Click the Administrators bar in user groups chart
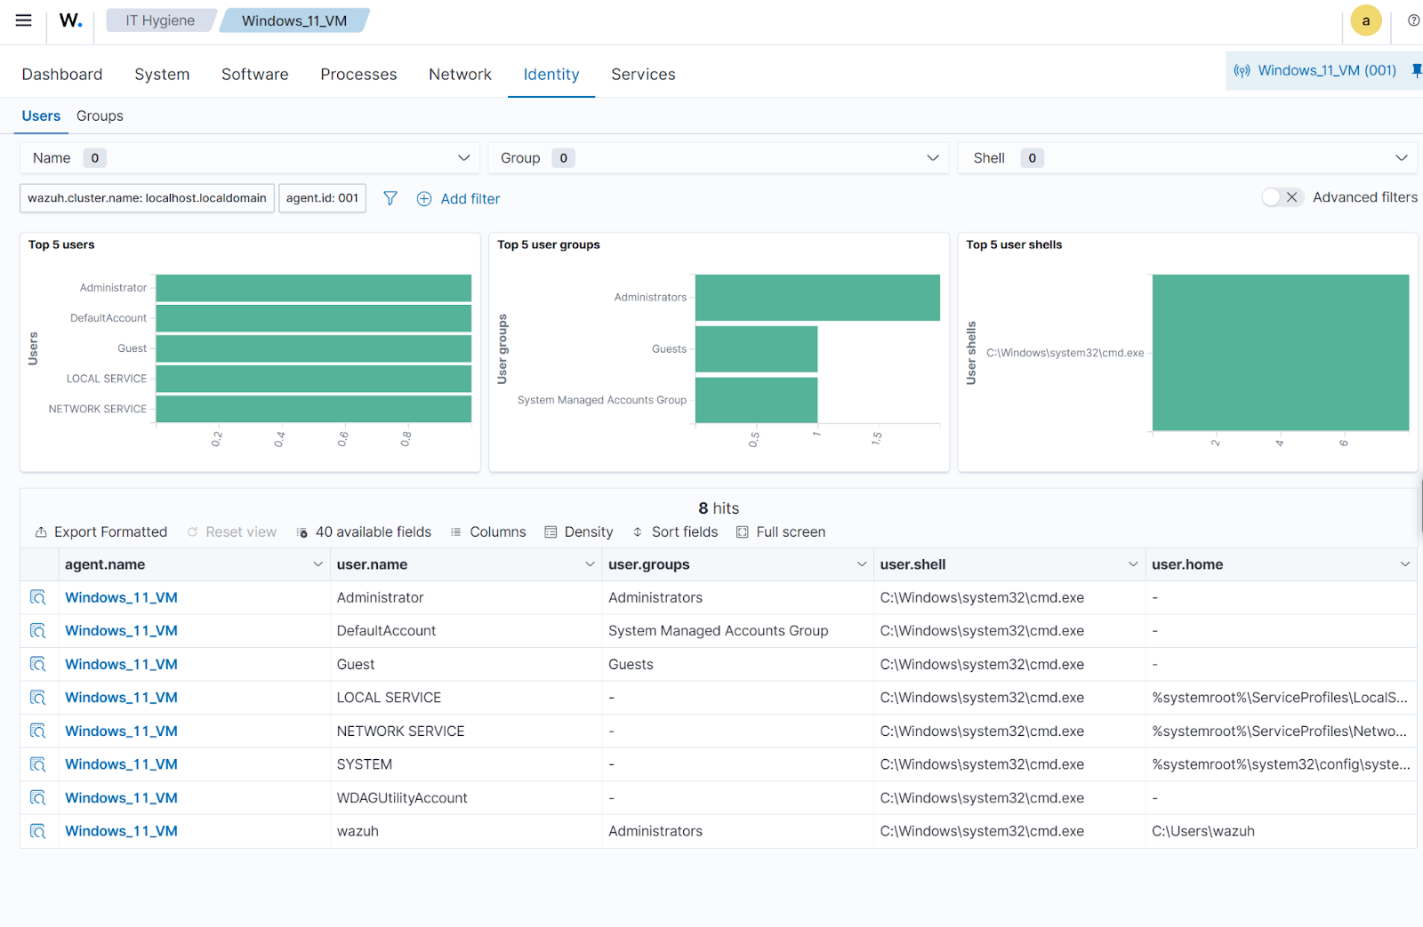Screen dimensions: 1423x927 pos(816,298)
